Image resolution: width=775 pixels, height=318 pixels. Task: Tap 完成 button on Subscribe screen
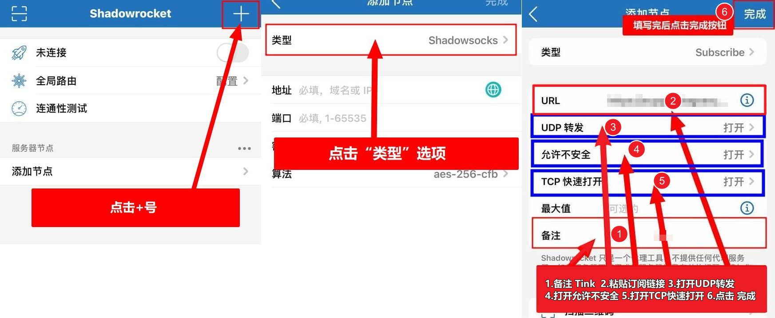tap(755, 14)
